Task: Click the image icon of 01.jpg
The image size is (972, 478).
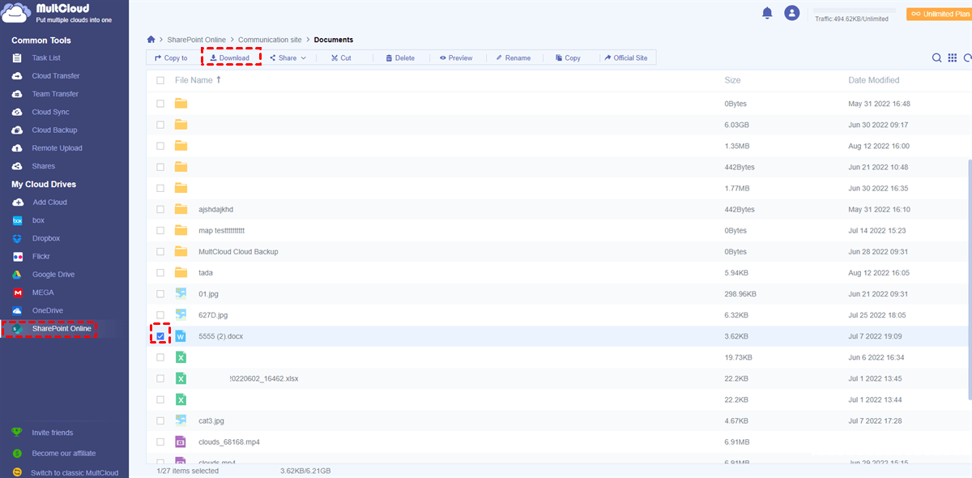Action: (181, 294)
